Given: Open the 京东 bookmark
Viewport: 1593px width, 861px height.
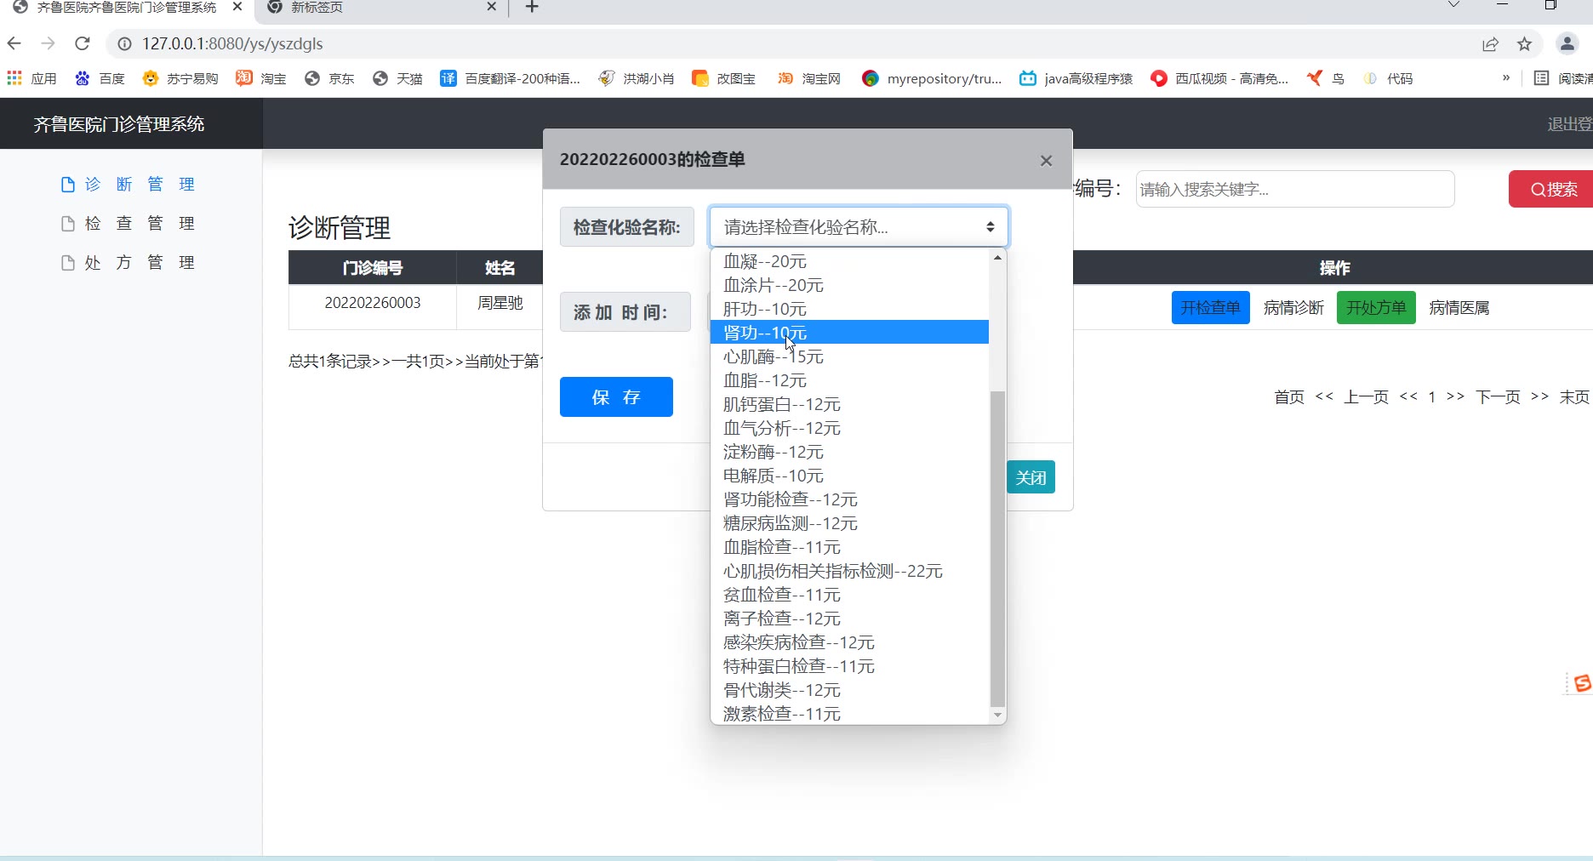Looking at the screenshot, I should pos(329,78).
